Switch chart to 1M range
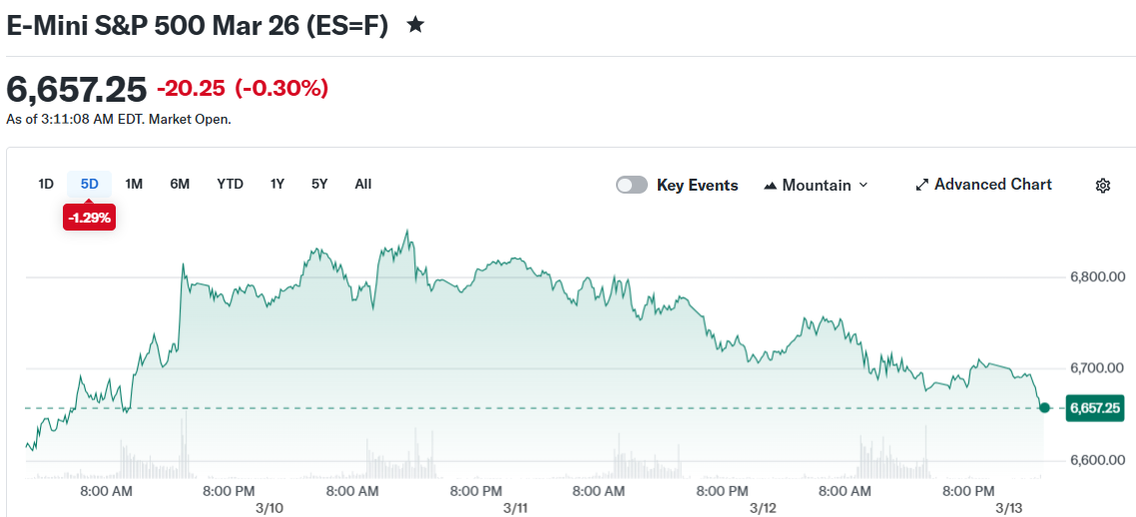 [134, 184]
